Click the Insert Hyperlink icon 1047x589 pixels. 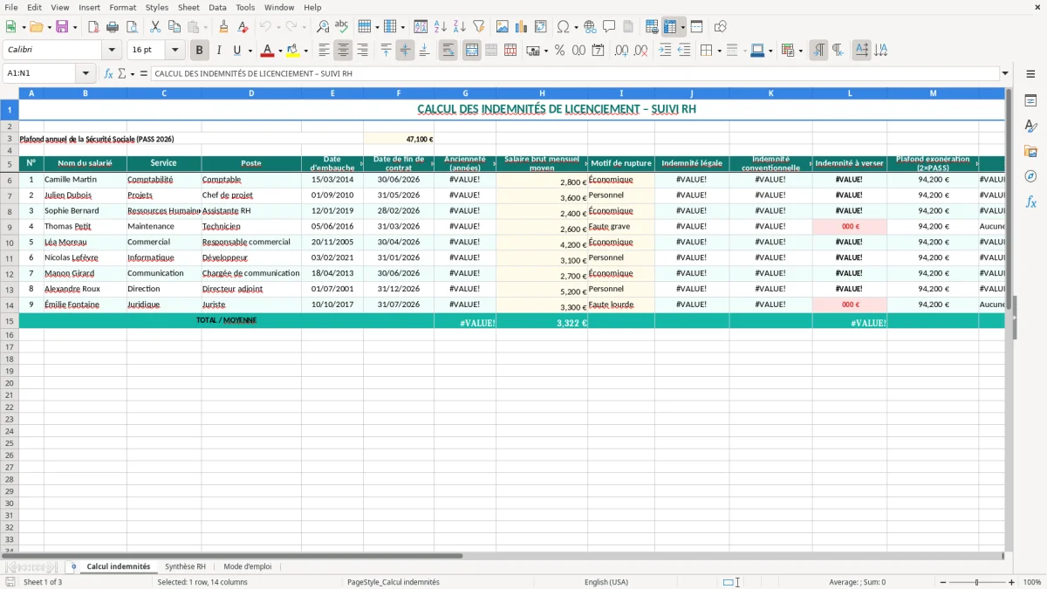[x=591, y=27]
